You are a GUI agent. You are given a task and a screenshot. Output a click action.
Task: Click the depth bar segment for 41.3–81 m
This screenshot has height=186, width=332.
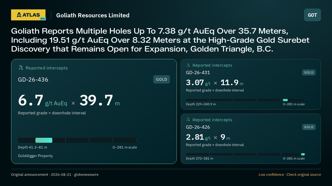coord(44,140)
